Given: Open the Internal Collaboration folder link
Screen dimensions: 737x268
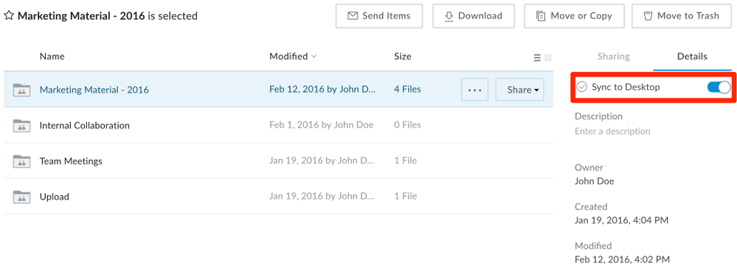Looking at the screenshot, I should [x=85, y=125].
